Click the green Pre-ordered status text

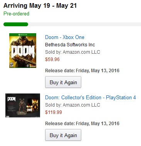click(16, 14)
